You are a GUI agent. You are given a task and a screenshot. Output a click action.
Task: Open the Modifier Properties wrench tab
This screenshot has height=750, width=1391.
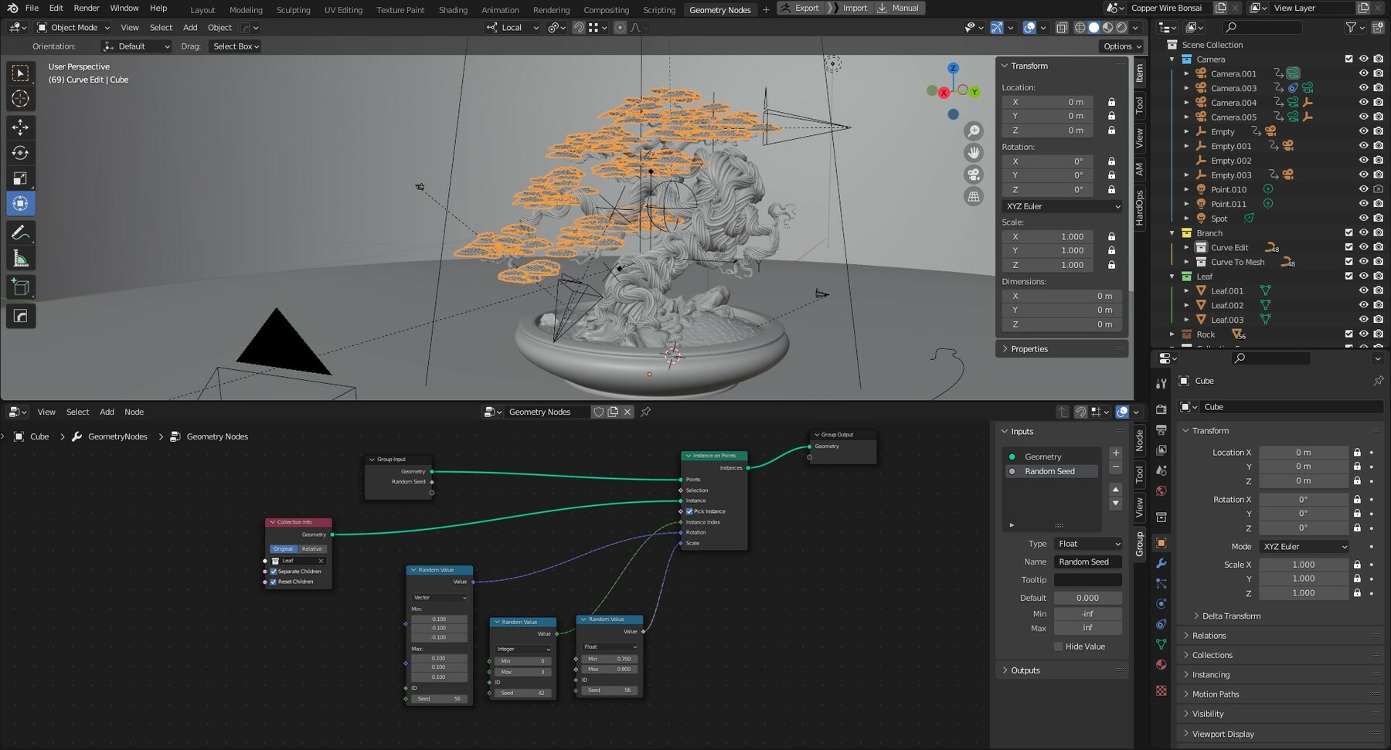click(x=1161, y=565)
